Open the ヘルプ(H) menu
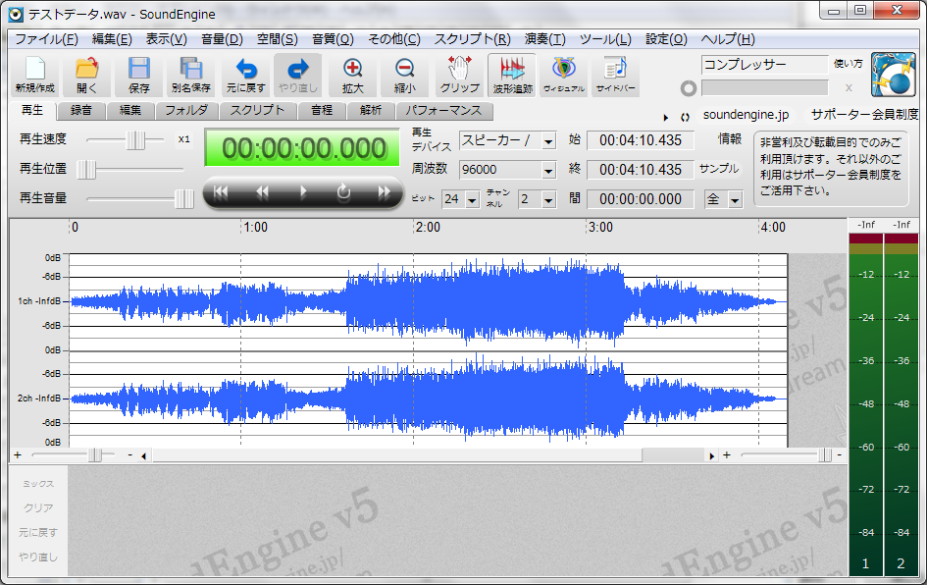 click(x=728, y=39)
